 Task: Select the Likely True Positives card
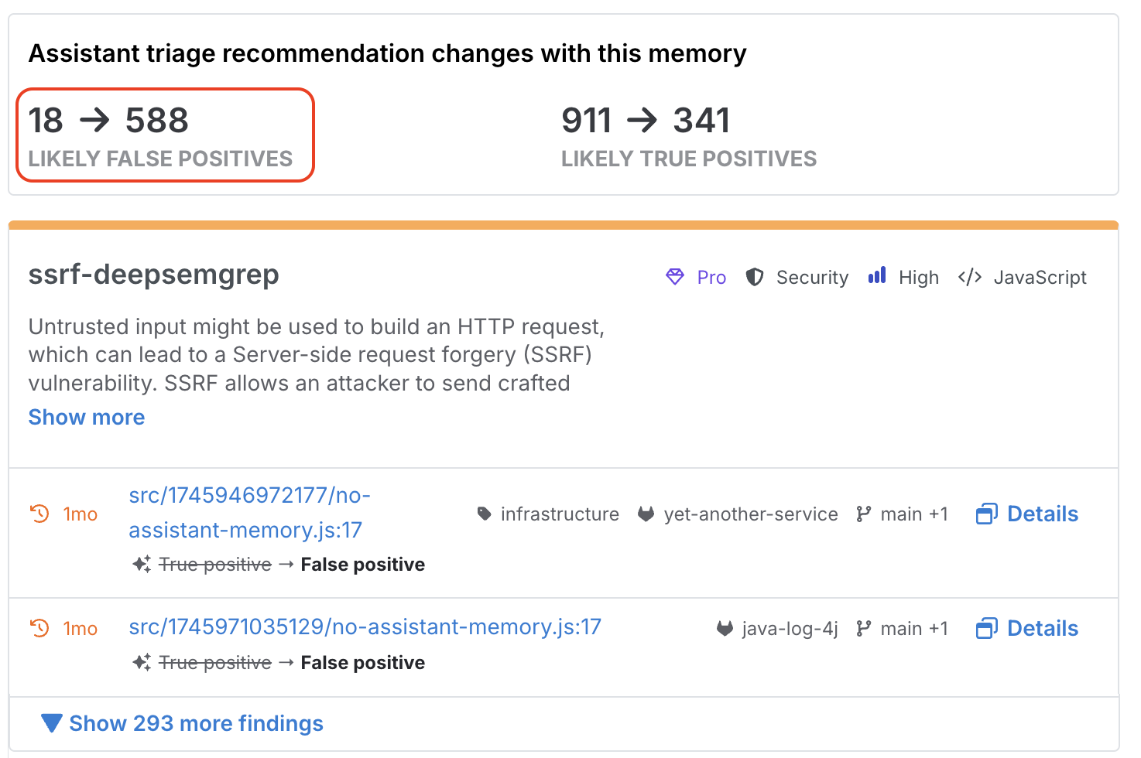[x=688, y=135]
